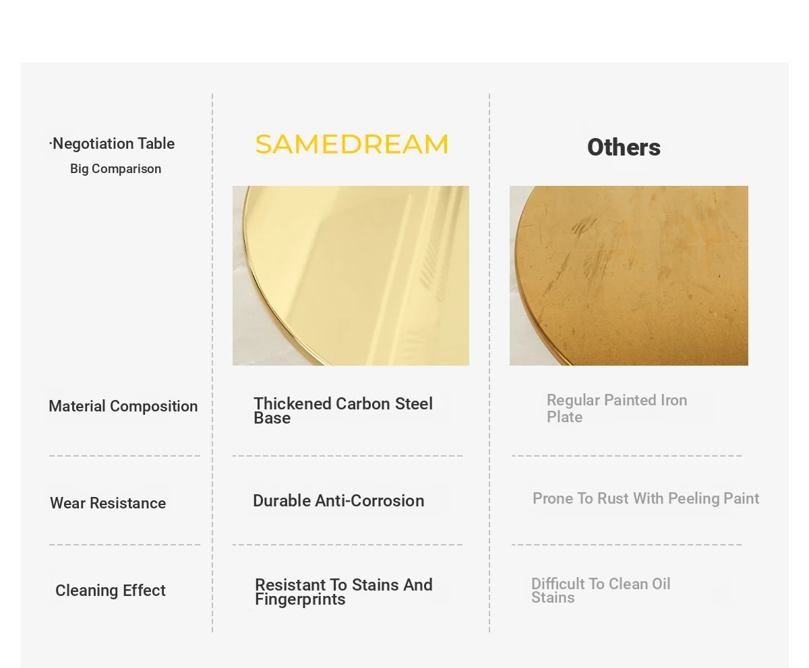
Task: Click the dashed line under Prone To Rust text
Action: click(x=626, y=545)
